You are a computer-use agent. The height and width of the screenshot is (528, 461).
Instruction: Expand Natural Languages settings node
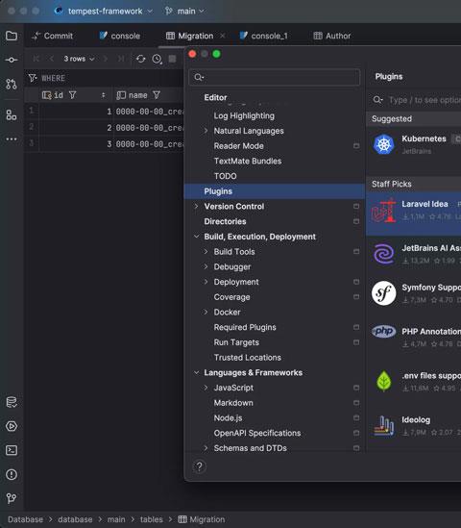point(206,131)
